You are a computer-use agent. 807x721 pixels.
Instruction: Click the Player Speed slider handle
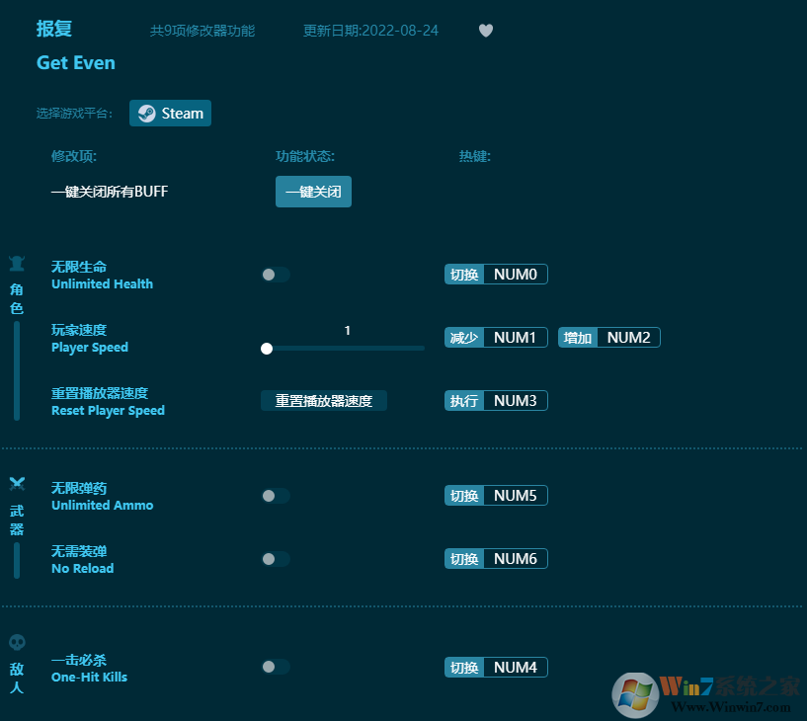[x=267, y=349]
